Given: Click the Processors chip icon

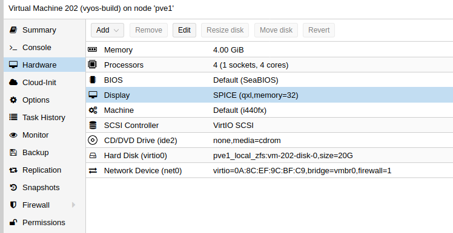Looking at the screenshot, I should click(93, 65).
